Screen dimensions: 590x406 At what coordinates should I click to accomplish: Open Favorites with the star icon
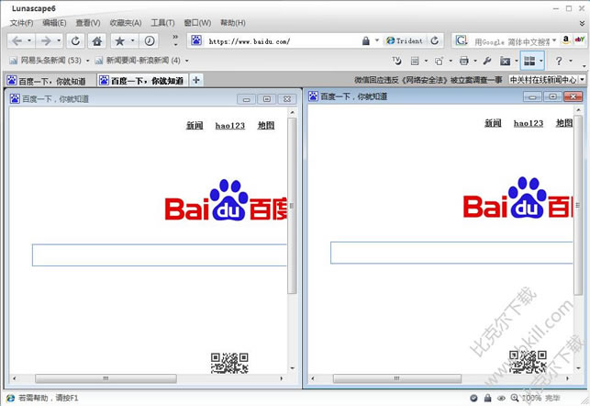coord(119,40)
